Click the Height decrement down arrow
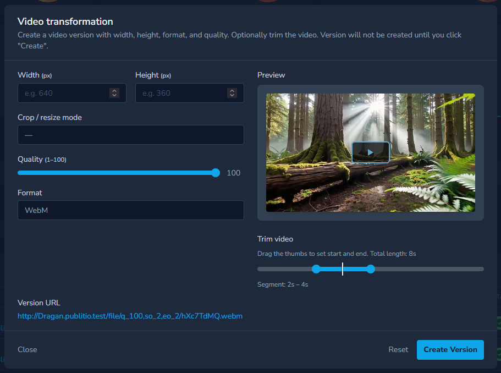501x373 pixels. 232,96
